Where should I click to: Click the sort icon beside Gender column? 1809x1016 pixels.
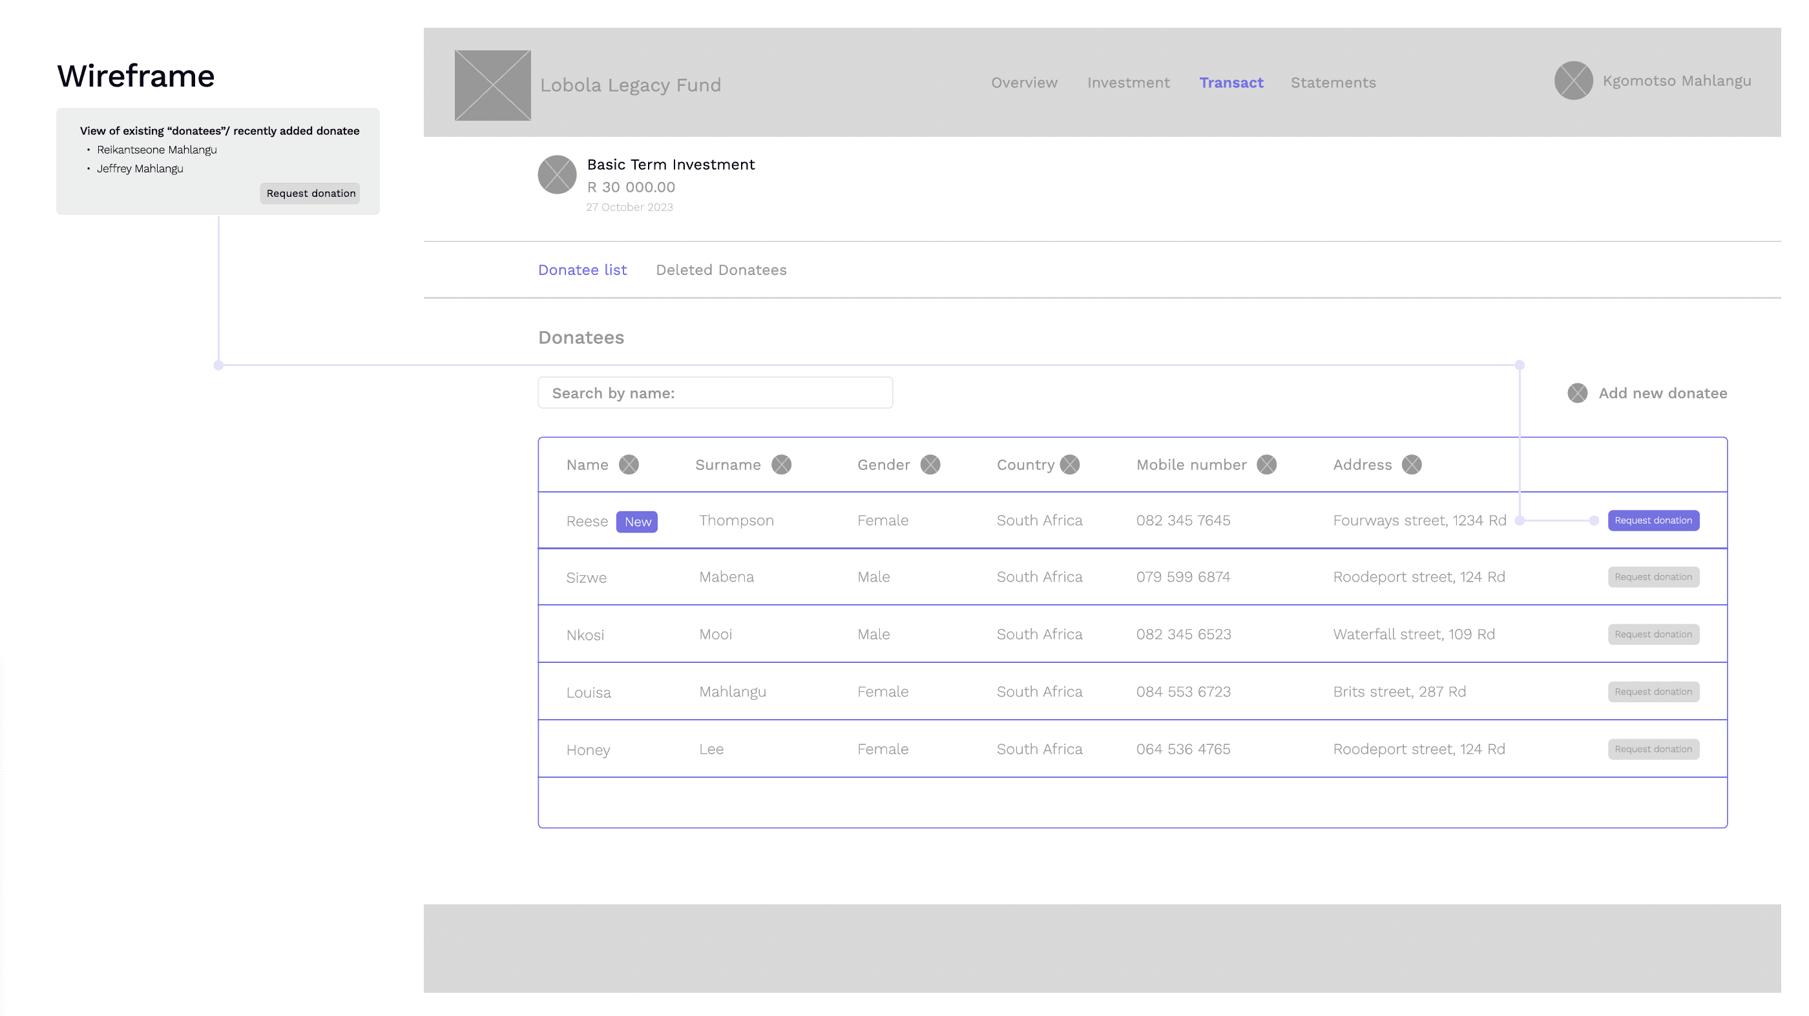tap(930, 465)
